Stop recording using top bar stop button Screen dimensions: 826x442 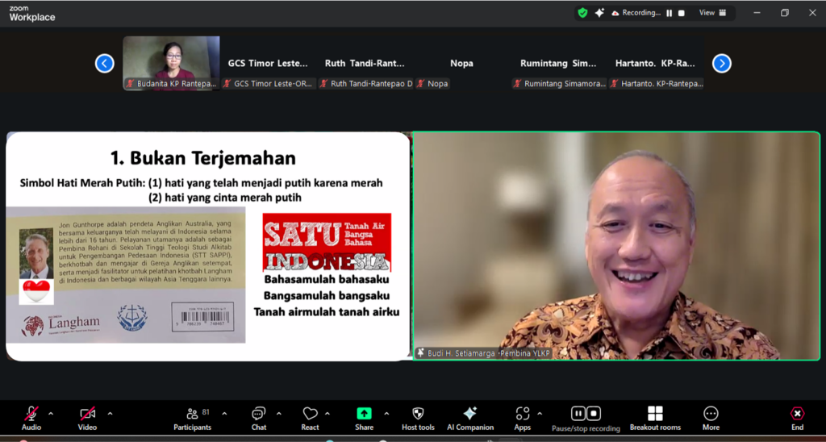click(682, 13)
